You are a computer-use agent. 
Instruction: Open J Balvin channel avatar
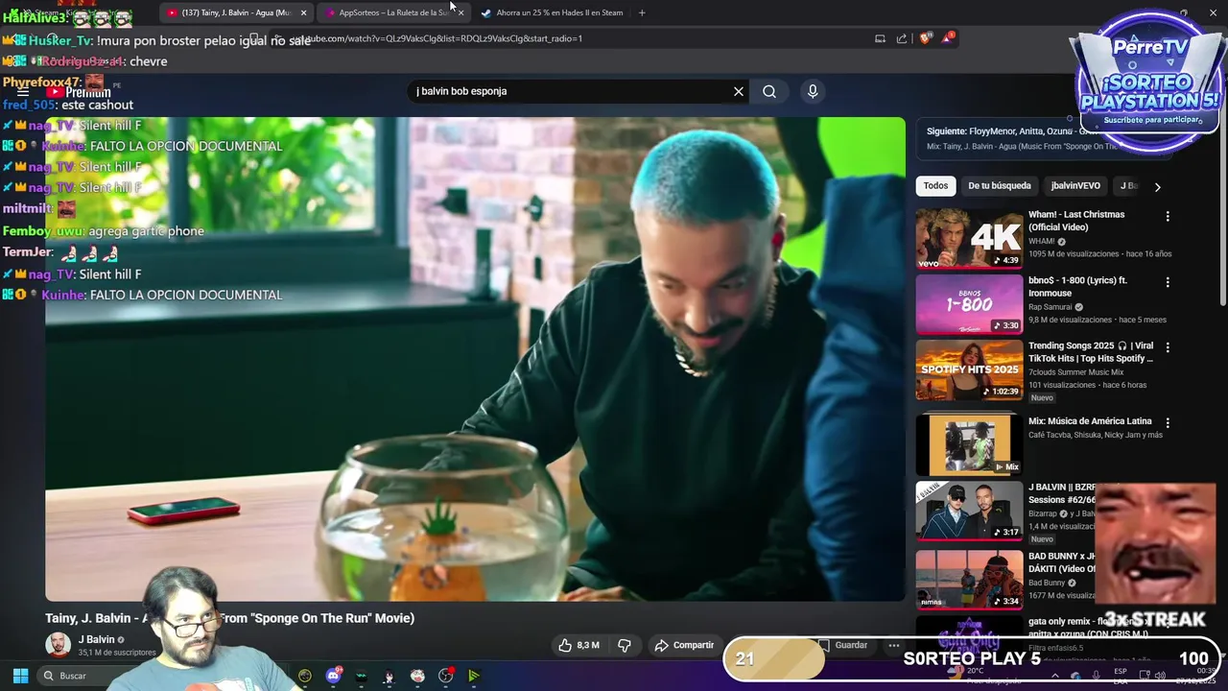(x=59, y=645)
